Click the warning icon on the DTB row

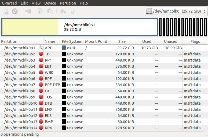[41, 103]
